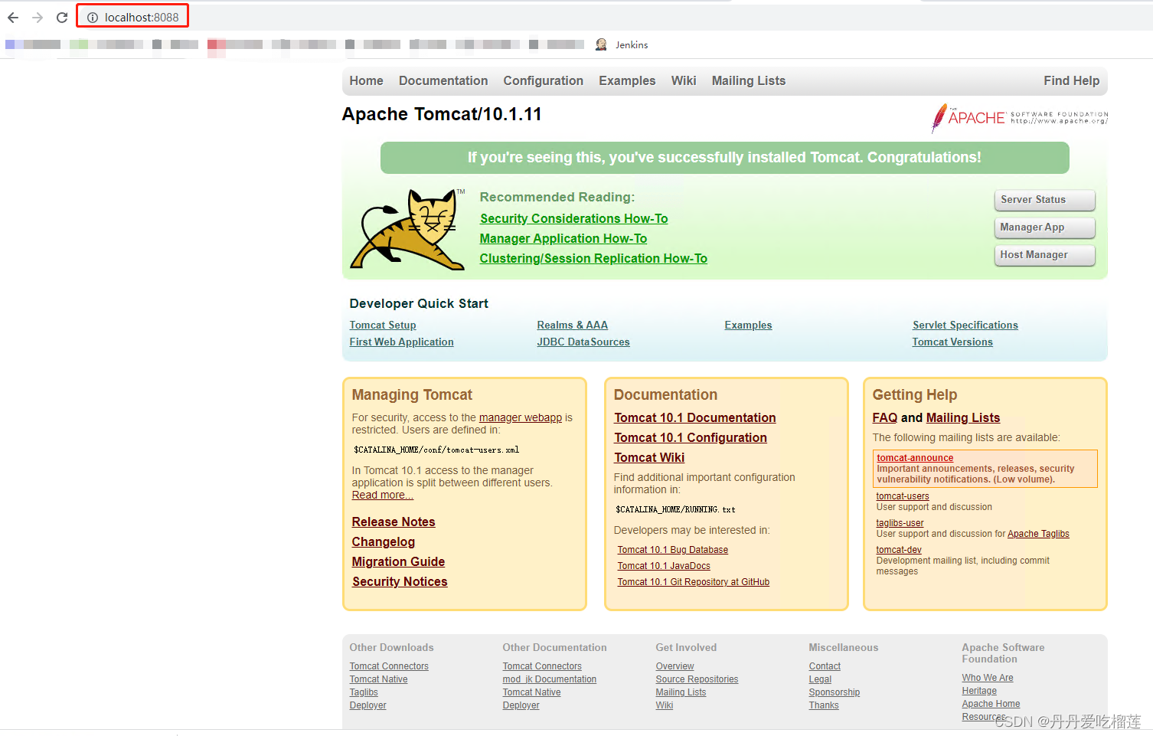Reload the page with the refresh icon
This screenshot has height=736, width=1153.
(62, 17)
